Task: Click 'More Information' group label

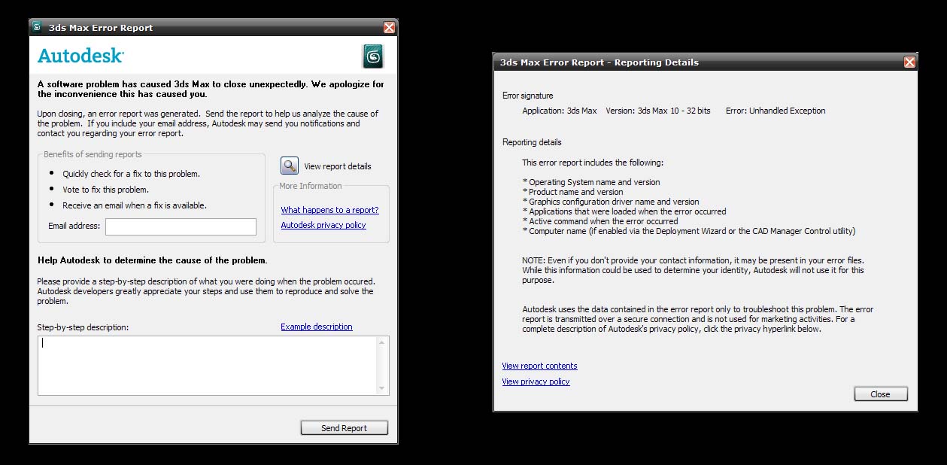Action: tap(311, 186)
